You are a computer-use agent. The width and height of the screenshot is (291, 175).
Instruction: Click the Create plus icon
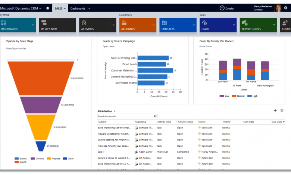pyautogui.click(x=222, y=8)
